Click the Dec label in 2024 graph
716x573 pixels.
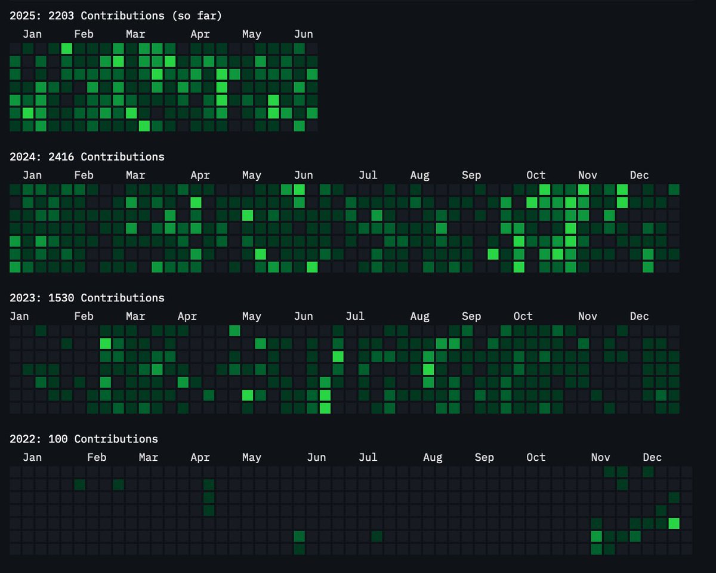tap(639, 175)
